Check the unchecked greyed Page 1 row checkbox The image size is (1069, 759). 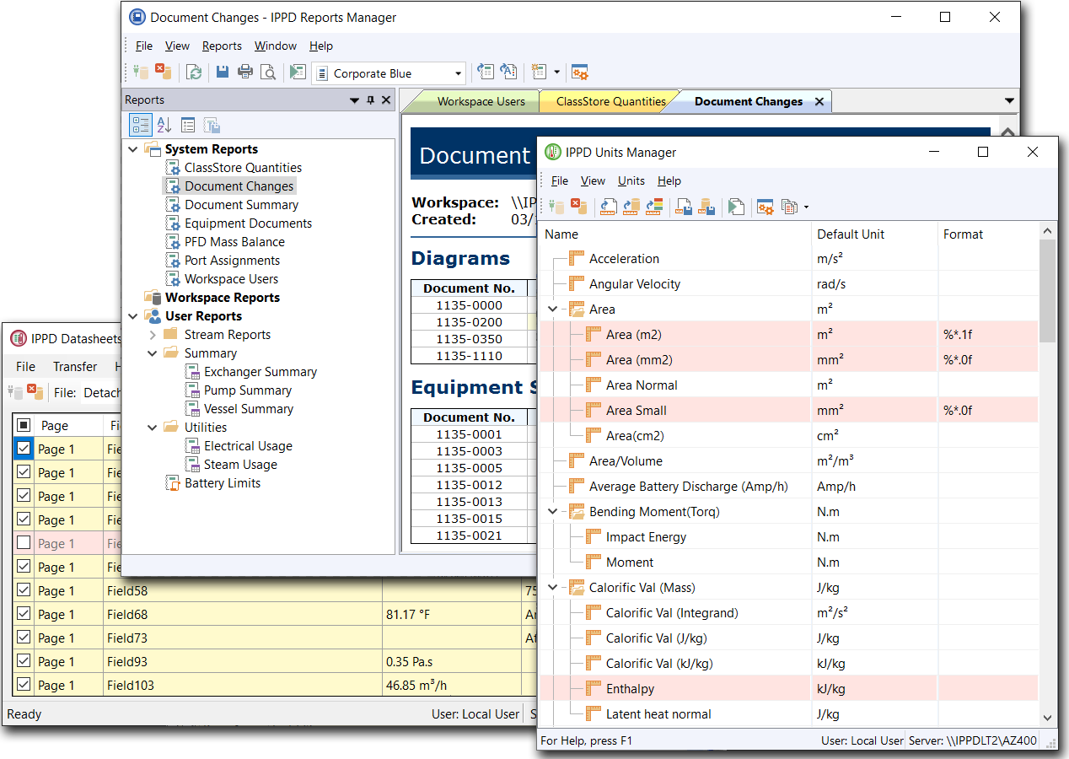(x=24, y=543)
